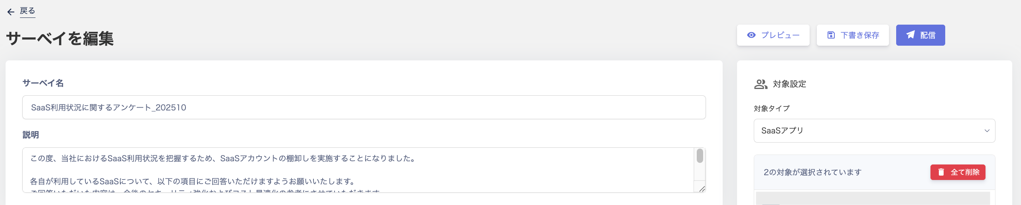Open the SaaSアプリ target type dropdown

[869, 131]
